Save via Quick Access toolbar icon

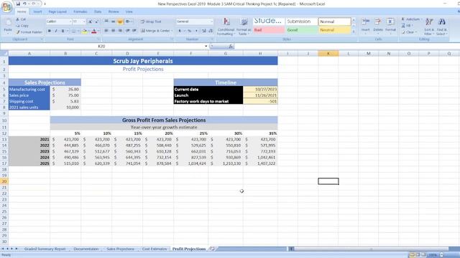(18, 4)
